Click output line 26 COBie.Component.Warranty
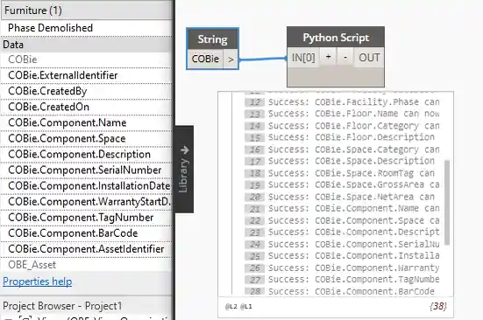The image size is (483, 320). point(353,268)
